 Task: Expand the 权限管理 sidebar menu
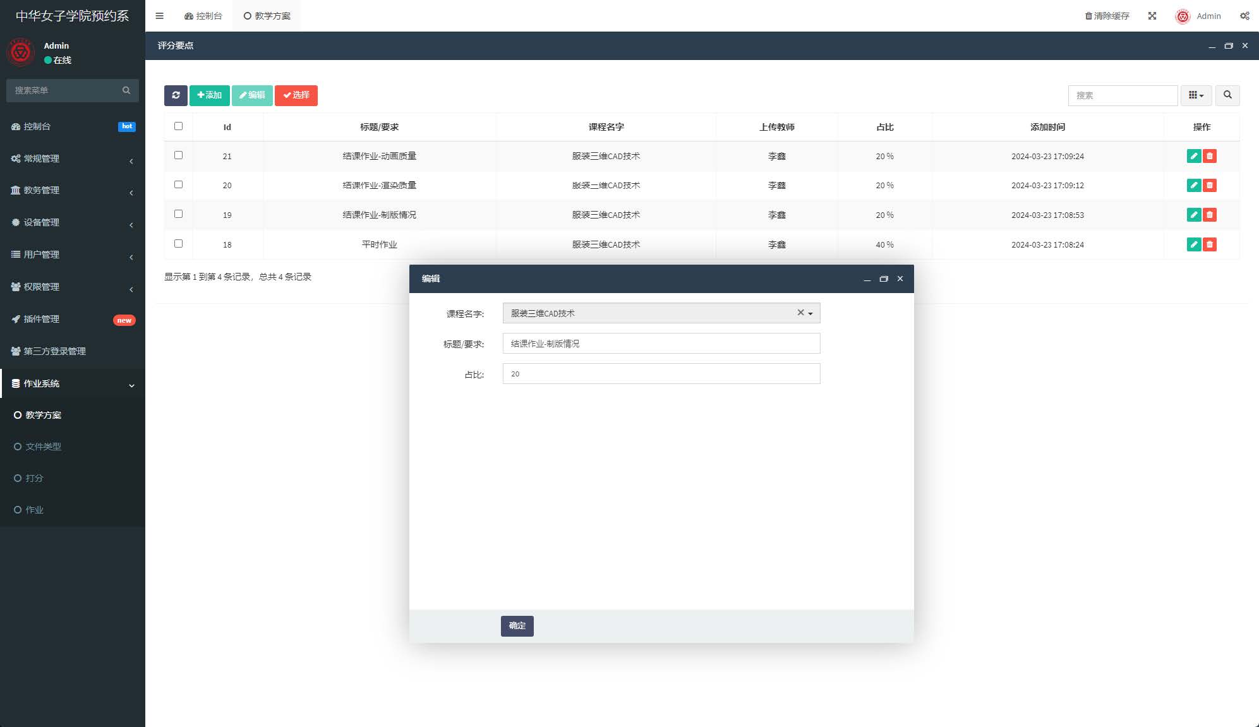[73, 287]
